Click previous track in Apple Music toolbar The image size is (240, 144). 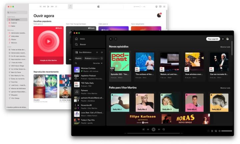[x=44, y=7]
